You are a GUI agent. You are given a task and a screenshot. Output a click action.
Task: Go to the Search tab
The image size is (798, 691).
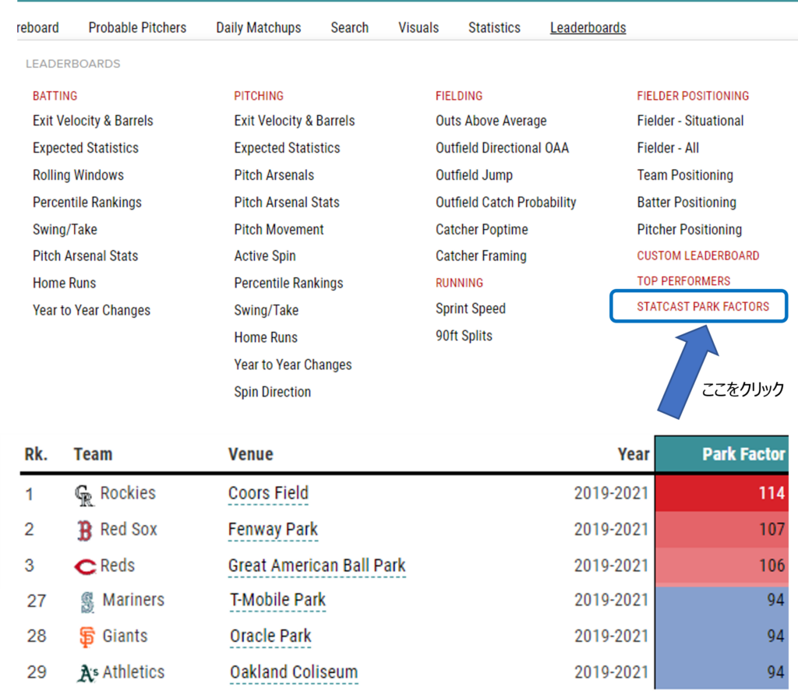click(x=350, y=27)
